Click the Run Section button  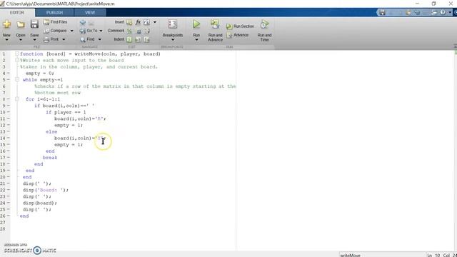[x=240, y=26]
